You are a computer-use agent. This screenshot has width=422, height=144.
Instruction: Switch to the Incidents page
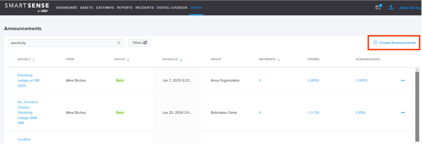tap(144, 8)
